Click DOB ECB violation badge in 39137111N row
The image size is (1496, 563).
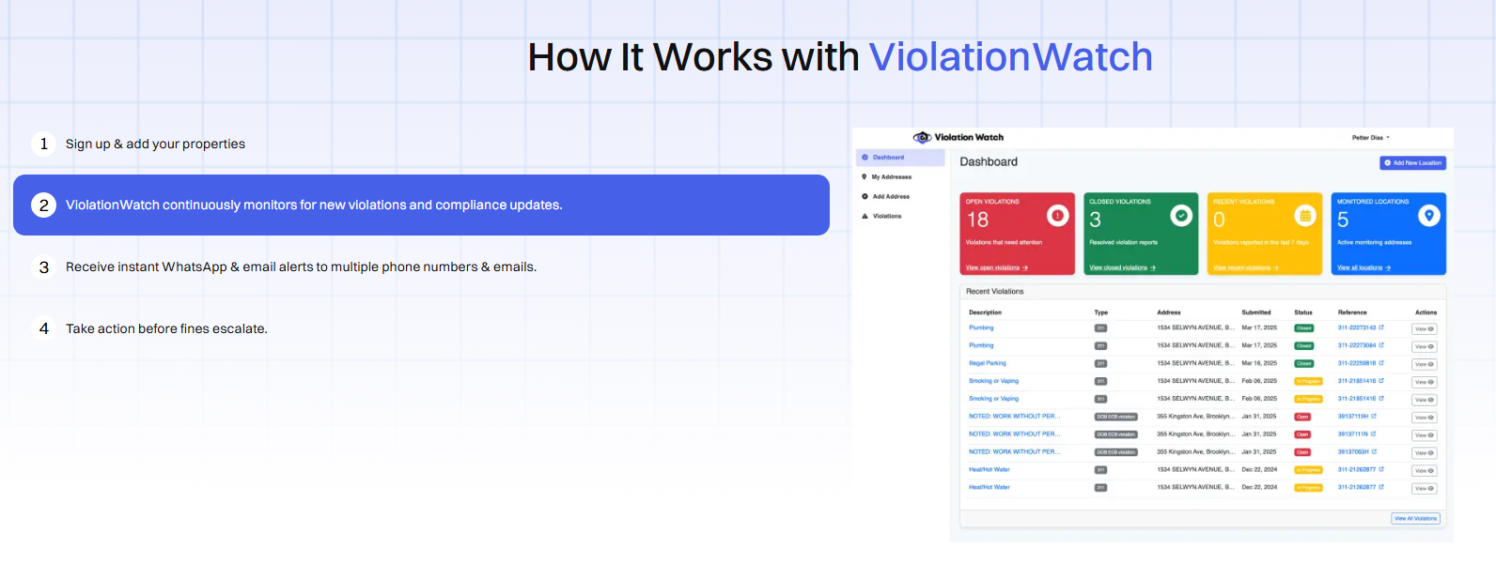(x=1116, y=434)
